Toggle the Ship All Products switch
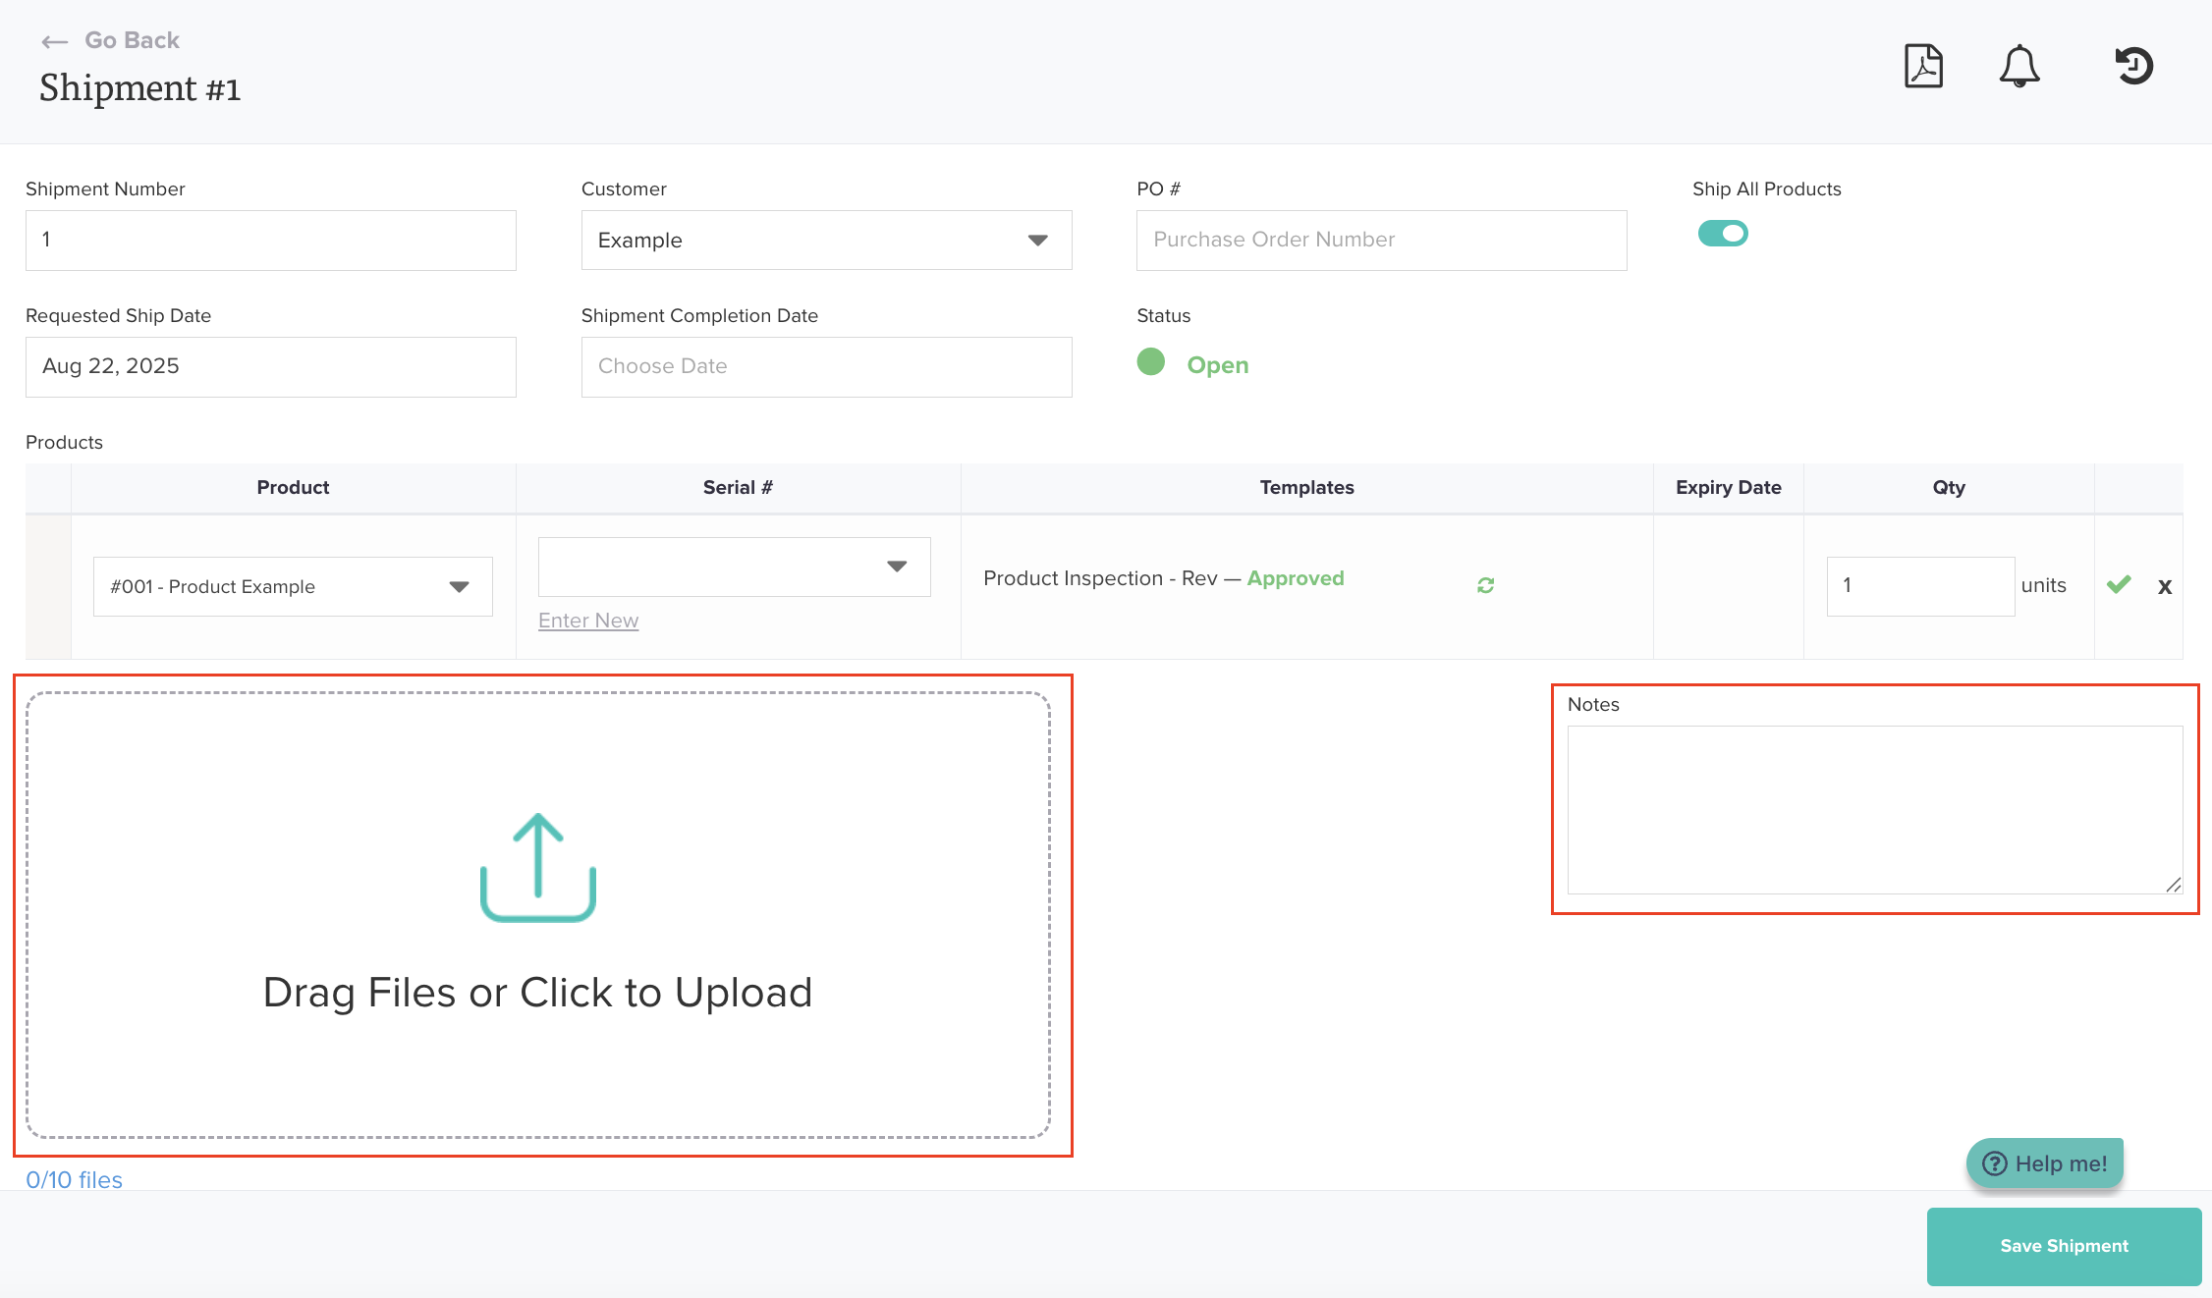This screenshot has height=1298, width=2212. pos(1723,234)
